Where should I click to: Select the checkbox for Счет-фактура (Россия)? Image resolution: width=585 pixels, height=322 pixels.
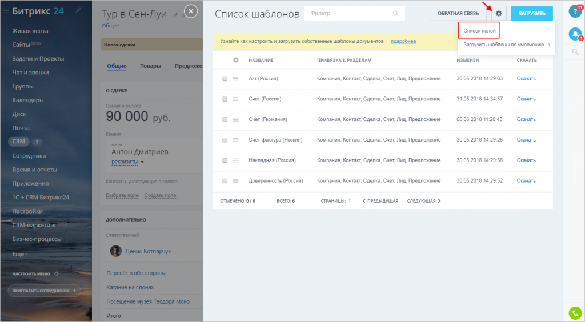(225, 140)
